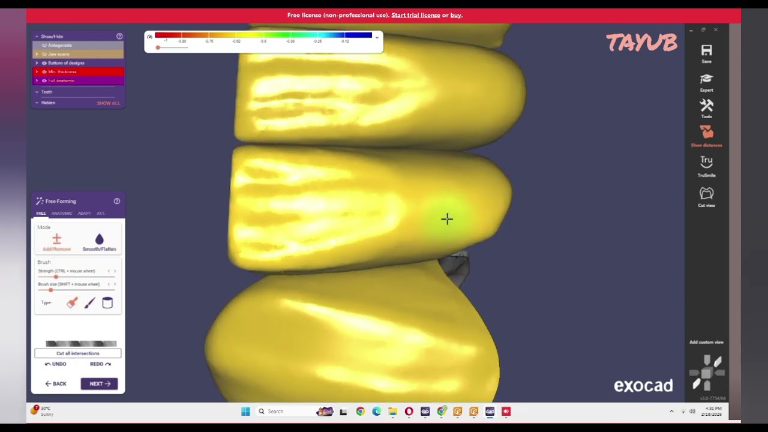Image resolution: width=768 pixels, height=432 pixels.
Task: Open Google Chrome from the taskbar
Action: (360, 411)
